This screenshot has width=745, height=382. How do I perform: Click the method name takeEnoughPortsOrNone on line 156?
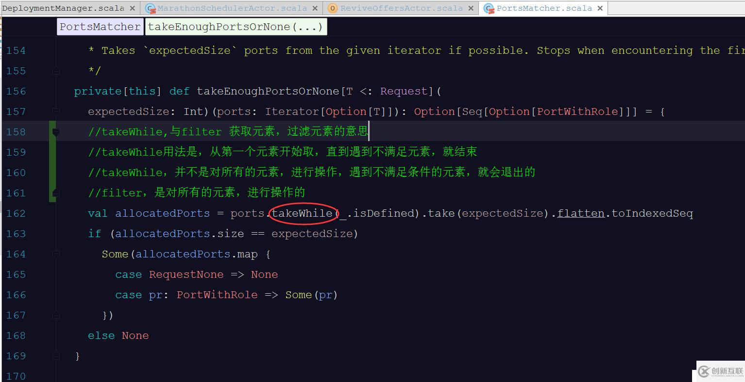[x=268, y=91]
